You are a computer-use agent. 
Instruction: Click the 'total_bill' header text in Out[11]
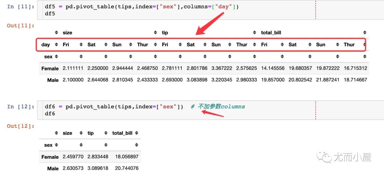[x=271, y=33]
